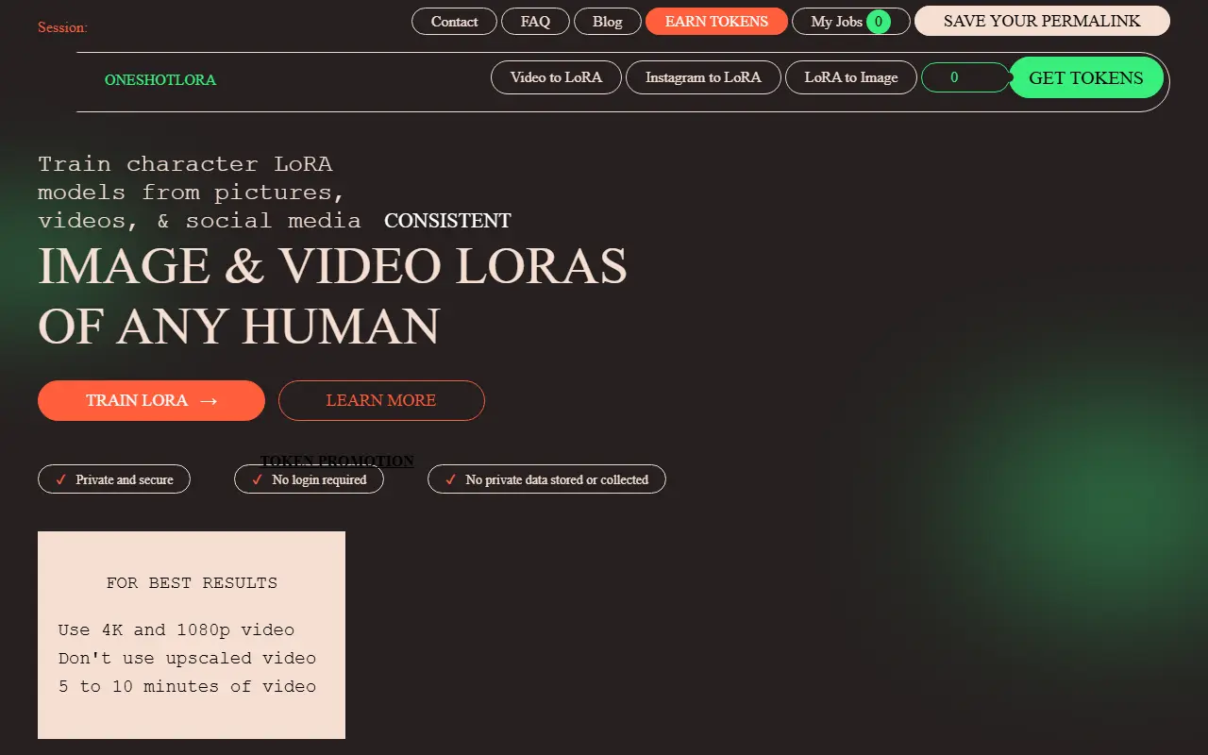Click the green GET TOKENS button
The image size is (1208, 755).
point(1085,77)
